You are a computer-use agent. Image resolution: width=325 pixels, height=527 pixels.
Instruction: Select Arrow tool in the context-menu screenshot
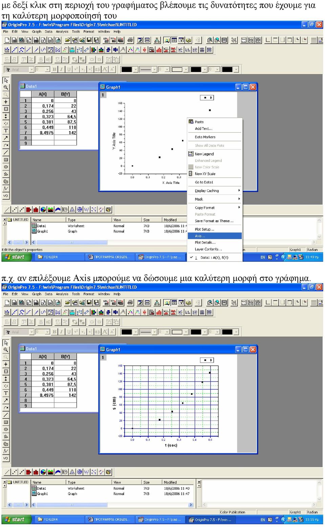click(x=6, y=138)
